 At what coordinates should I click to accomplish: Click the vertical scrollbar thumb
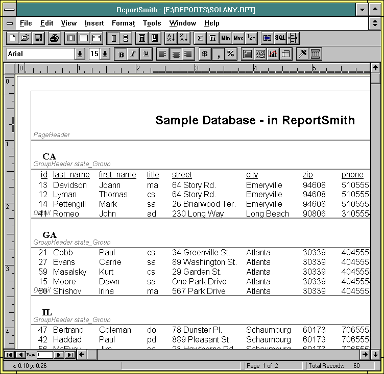(375, 78)
